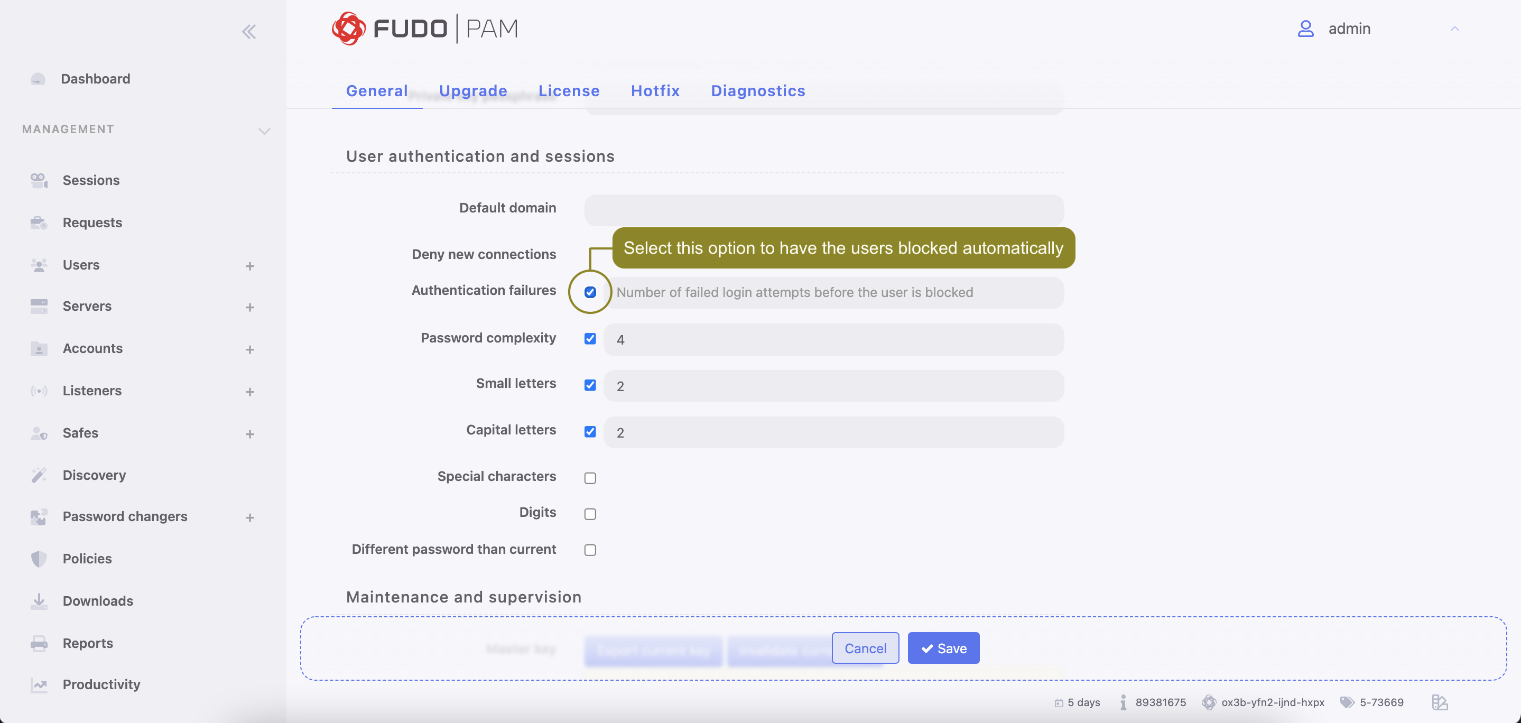This screenshot has width=1521, height=723.
Task: Disable the Capital letters requirement
Action: coord(589,431)
